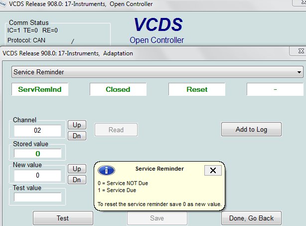306x226 pixels.
Task: Click the Closed status field
Action: click(x=118, y=89)
